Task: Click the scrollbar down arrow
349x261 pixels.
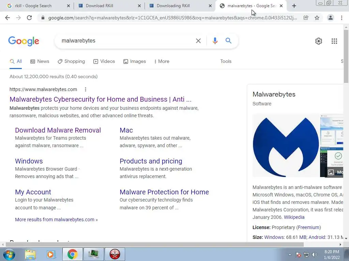Action: coord(346,239)
